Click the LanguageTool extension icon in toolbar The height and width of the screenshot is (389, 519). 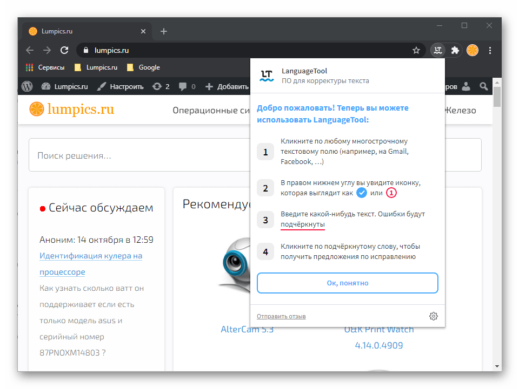point(437,50)
